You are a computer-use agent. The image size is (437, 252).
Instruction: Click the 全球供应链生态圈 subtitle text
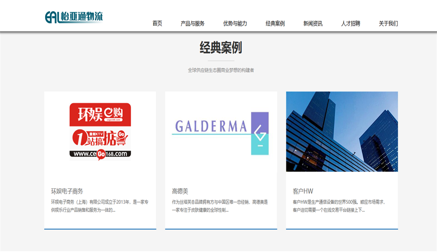tap(221, 70)
